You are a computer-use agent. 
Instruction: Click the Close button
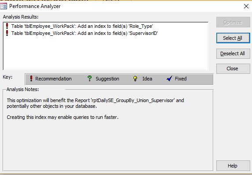coord(233,68)
